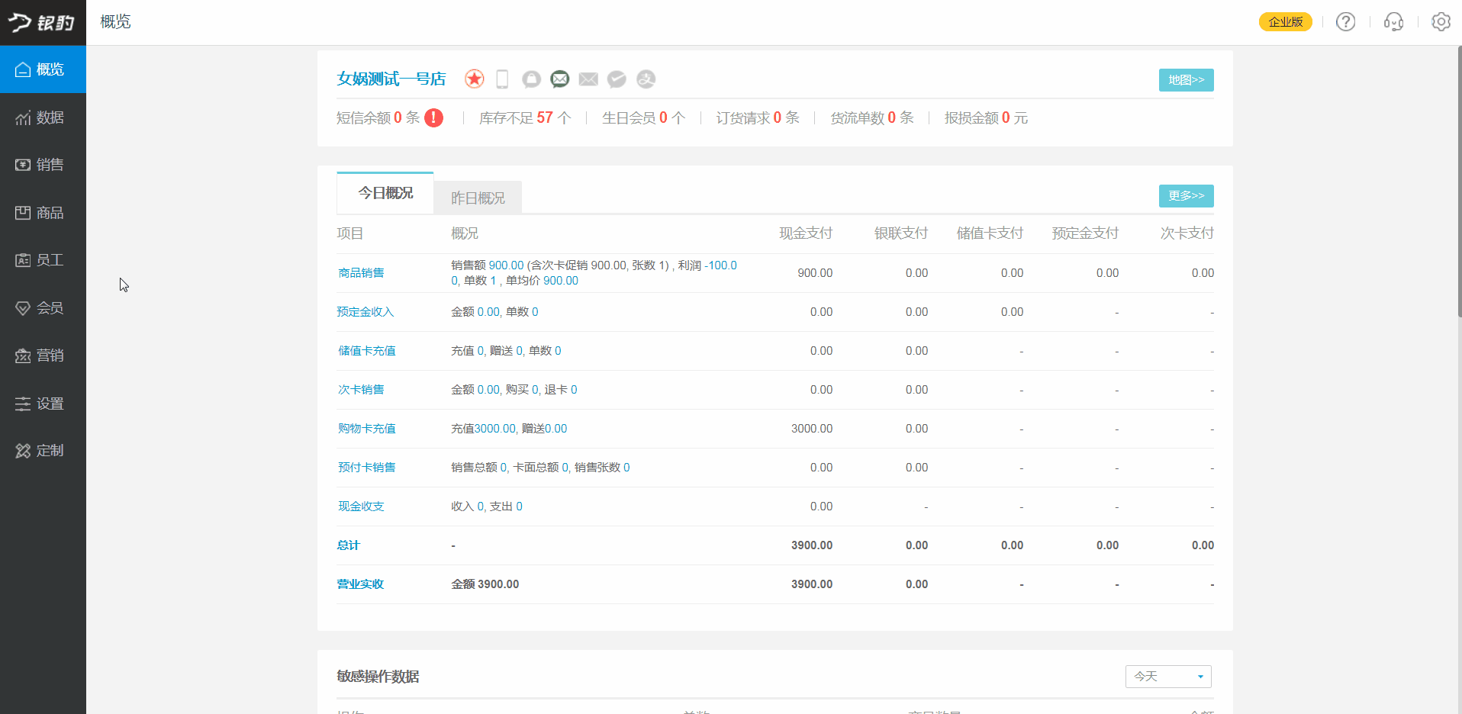1462x714 pixels.
Task: Switch to the 昨日概况 tab
Action: (x=478, y=198)
